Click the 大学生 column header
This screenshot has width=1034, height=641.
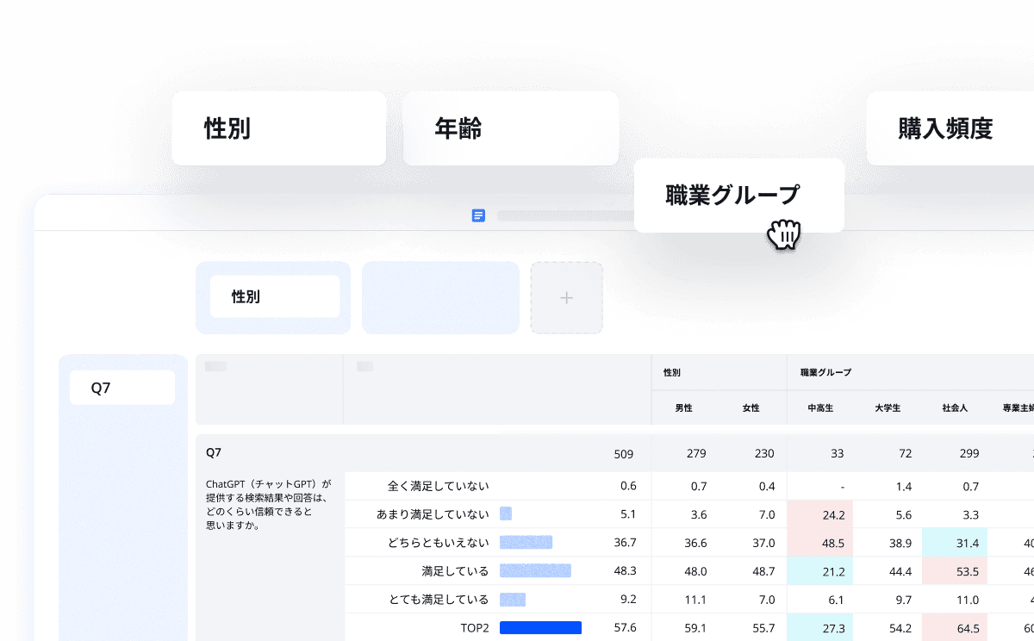pos(887,408)
